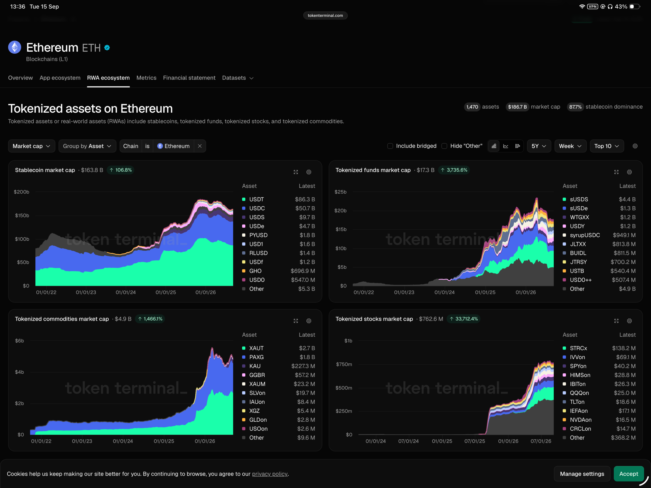The height and width of the screenshot is (488, 651).
Task: Go to the App ecosystem tab
Action: point(60,78)
